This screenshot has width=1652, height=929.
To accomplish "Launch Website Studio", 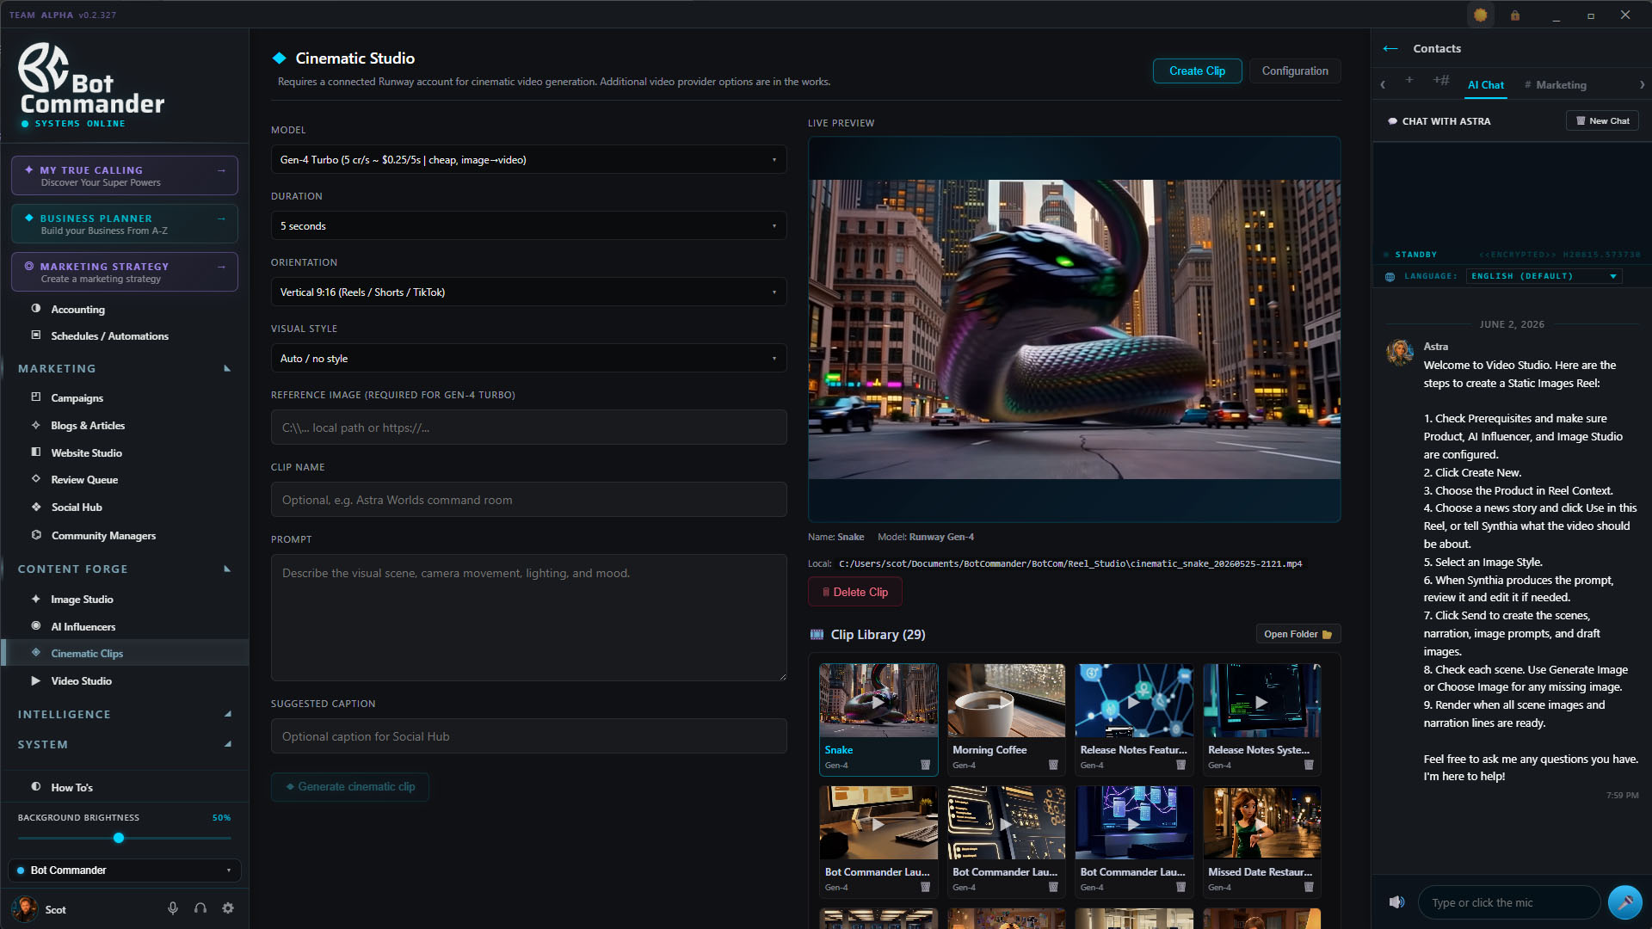I will click(86, 452).
